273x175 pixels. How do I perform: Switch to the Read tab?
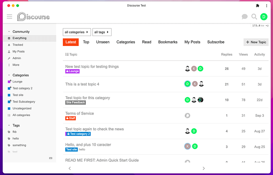point(147,42)
